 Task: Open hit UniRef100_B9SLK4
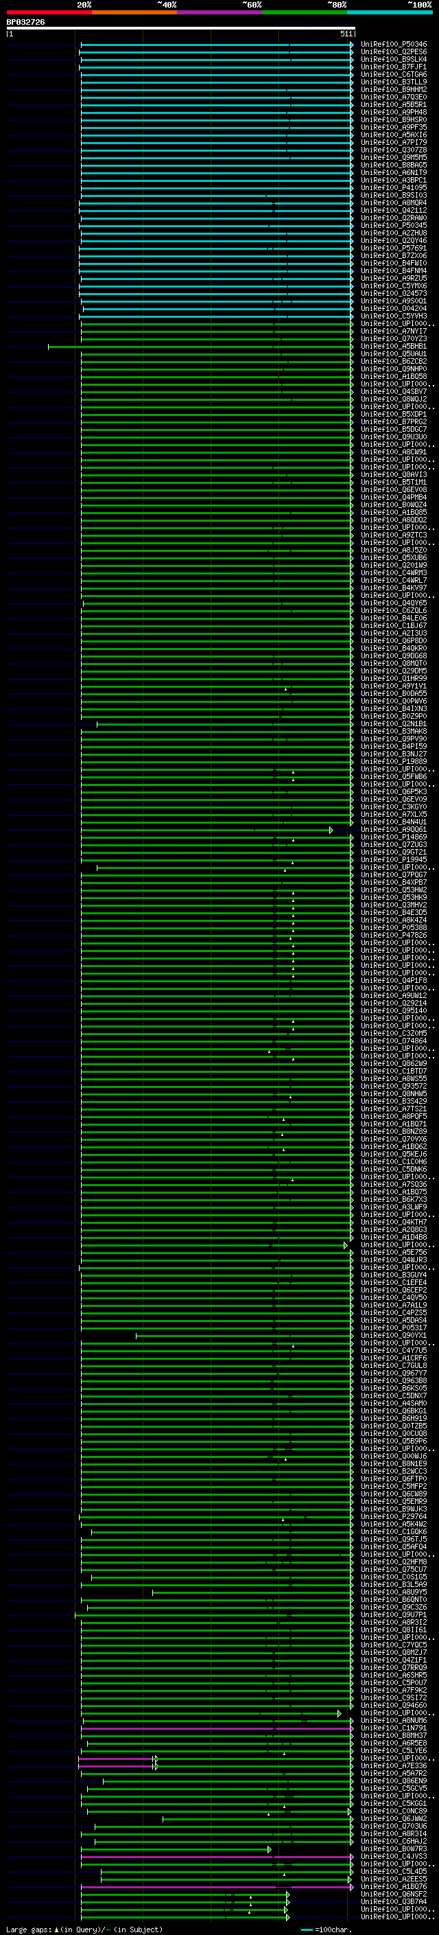(x=394, y=59)
